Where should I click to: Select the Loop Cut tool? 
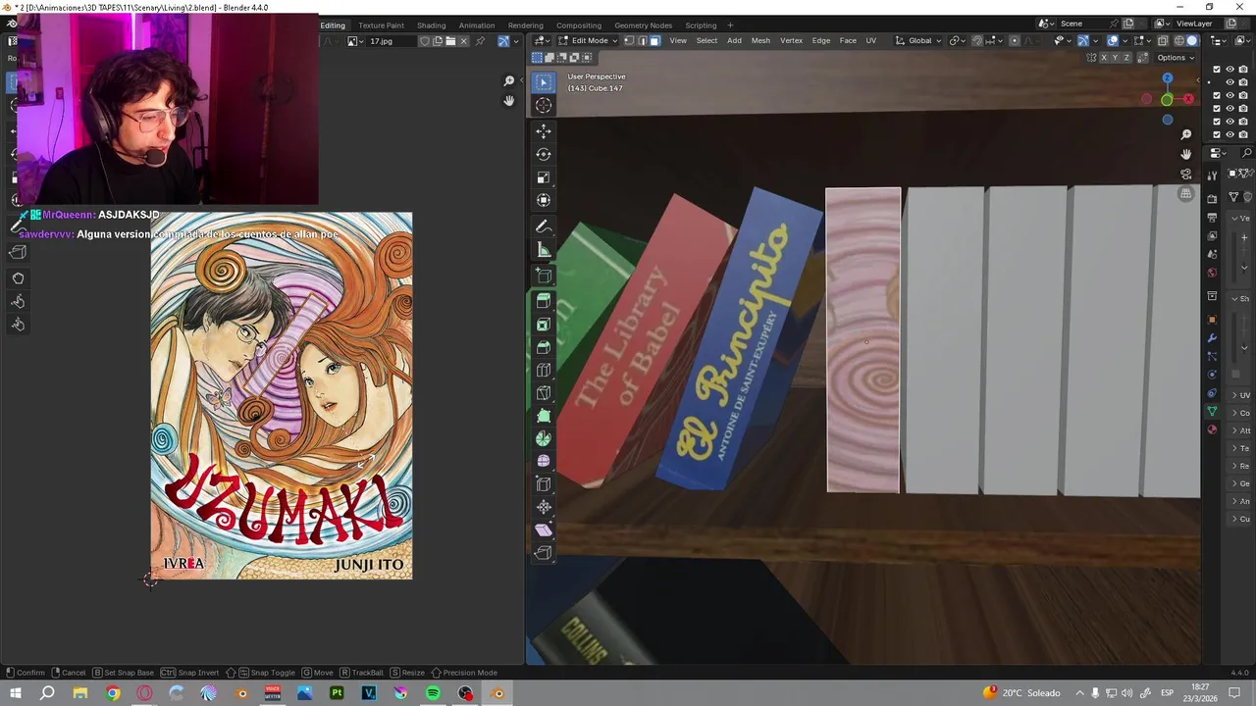point(544,370)
